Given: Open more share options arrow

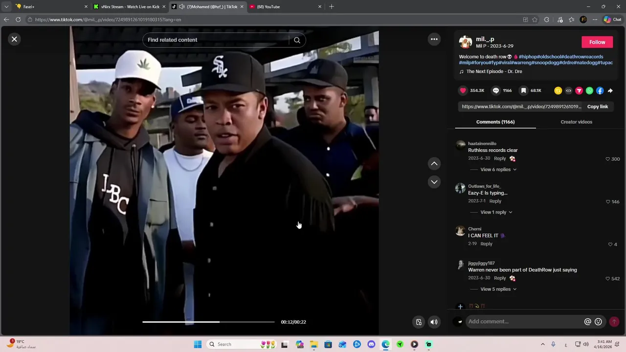Looking at the screenshot, I should point(610,90).
